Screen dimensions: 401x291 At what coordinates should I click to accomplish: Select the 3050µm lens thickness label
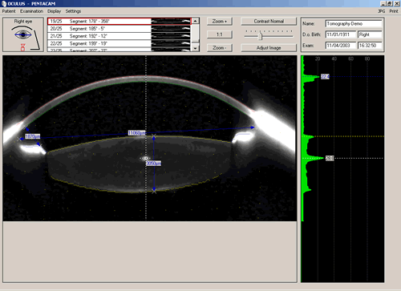153,164
